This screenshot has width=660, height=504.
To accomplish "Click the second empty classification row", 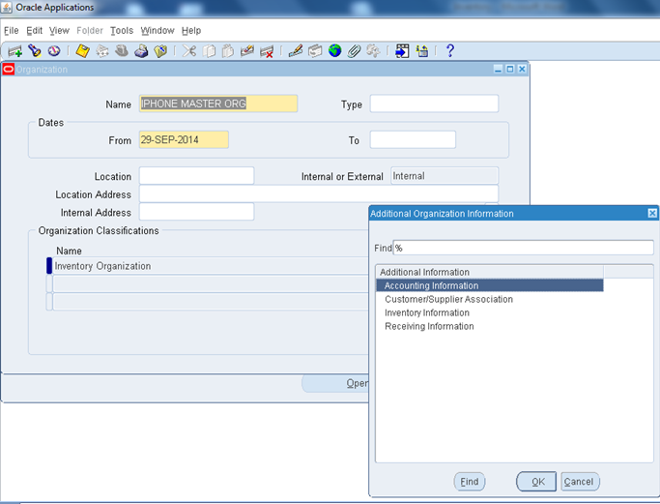I will 211,284.
